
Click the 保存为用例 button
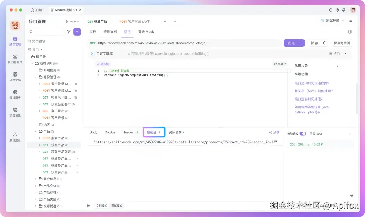coord(341,43)
